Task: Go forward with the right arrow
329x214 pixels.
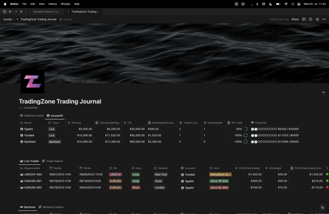Action: pos(16,11)
